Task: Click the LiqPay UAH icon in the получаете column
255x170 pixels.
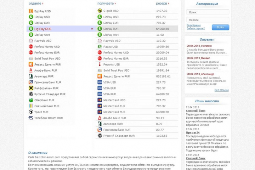Action: (x=100, y=35)
